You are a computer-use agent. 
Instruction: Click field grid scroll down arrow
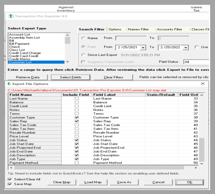(202, 163)
